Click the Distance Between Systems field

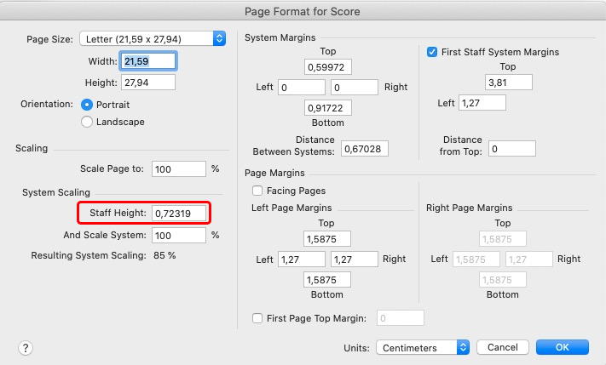(366, 149)
